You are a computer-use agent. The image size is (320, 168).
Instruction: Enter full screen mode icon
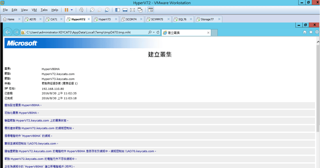point(133,9)
